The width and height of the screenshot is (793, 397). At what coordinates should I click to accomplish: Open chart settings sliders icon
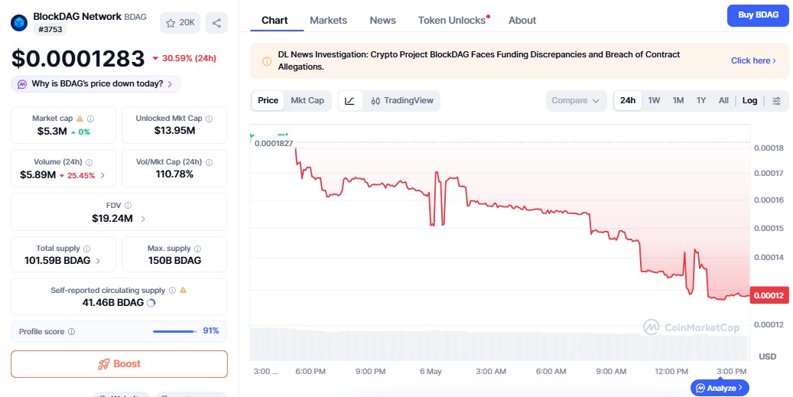pos(776,101)
